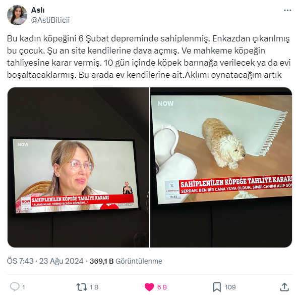Click the reply count number 1
The width and height of the screenshot is (296, 299).
point(24,287)
